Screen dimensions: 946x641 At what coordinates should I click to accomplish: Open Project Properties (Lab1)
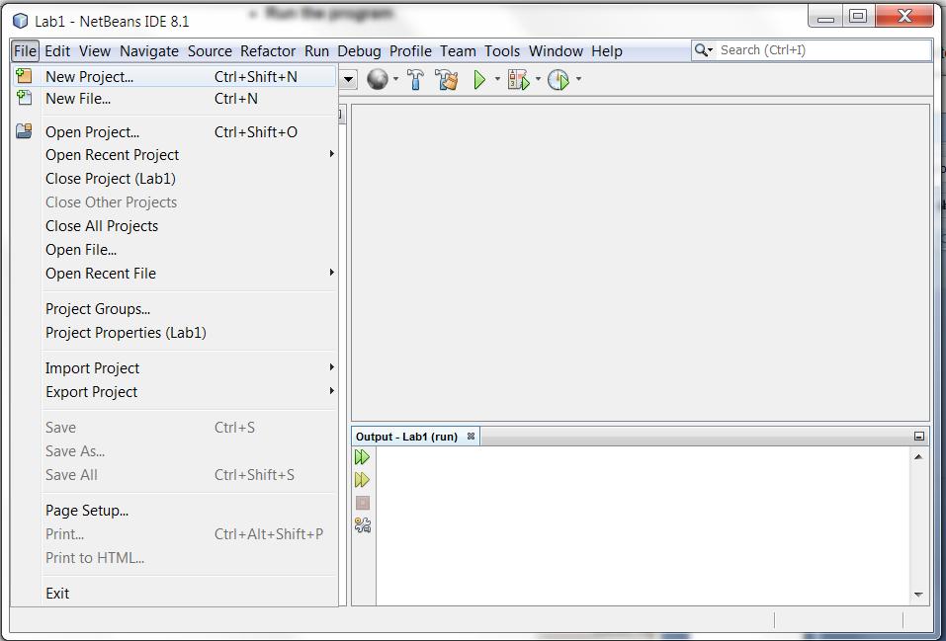174,332
